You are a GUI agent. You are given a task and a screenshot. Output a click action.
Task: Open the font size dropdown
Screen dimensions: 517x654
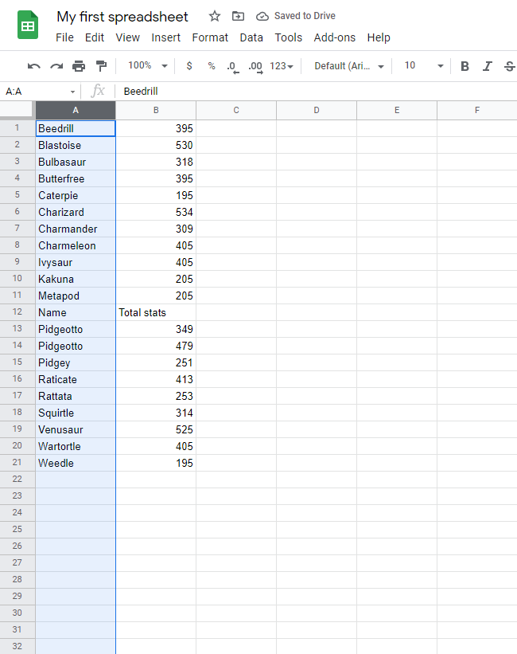420,66
